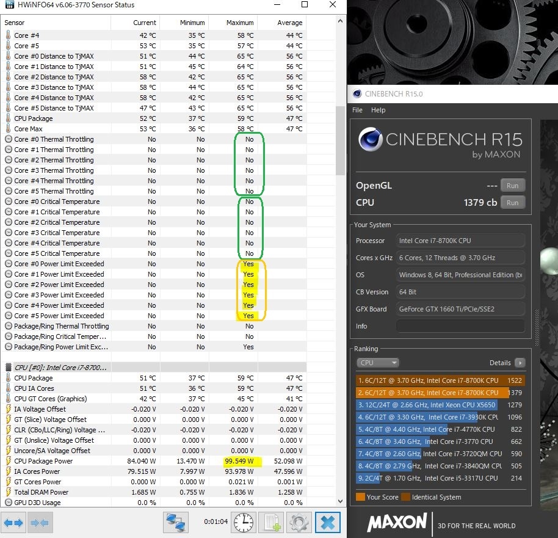The height and width of the screenshot is (538, 558).
Task: Click the Sensor column header
Action: 56,23
